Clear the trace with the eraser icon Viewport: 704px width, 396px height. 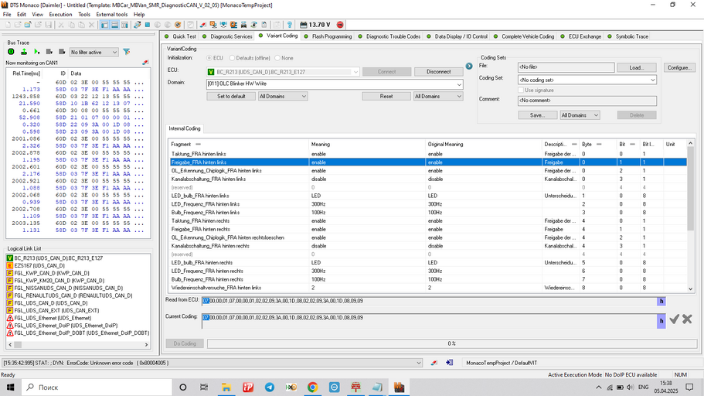[x=144, y=62]
